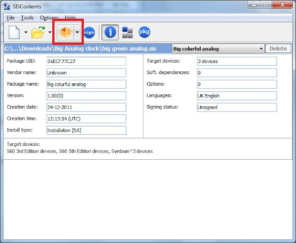
Task: Minimize the SISContents window
Action: coord(254,5)
